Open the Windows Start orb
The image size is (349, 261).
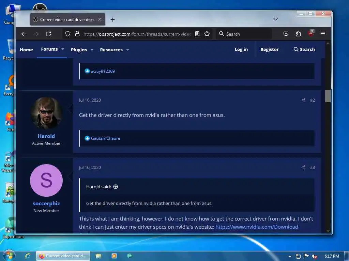pyautogui.click(x=9, y=256)
